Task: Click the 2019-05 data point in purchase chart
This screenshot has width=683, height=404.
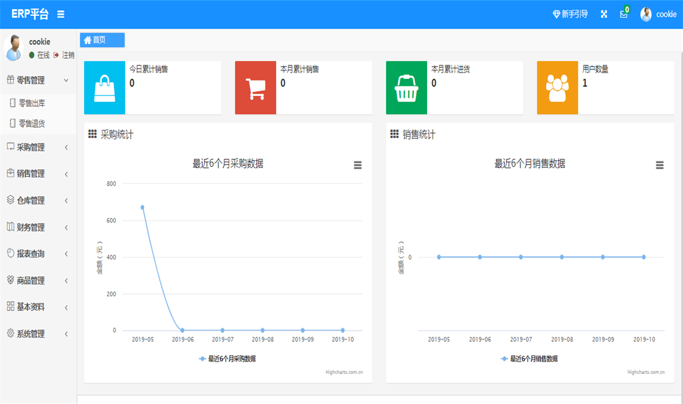Action: coord(142,207)
